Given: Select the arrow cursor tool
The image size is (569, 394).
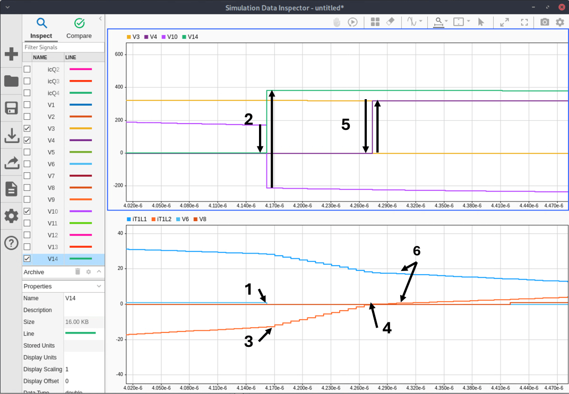Looking at the screenshot, I should click(x=481, y=22).
